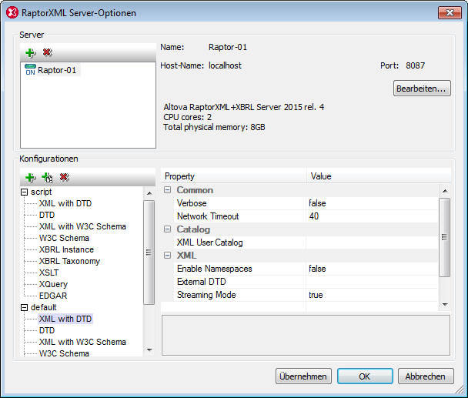Select the Raptor-01 server ON icon
Screen dimensions: 468x398
(30, 70)
